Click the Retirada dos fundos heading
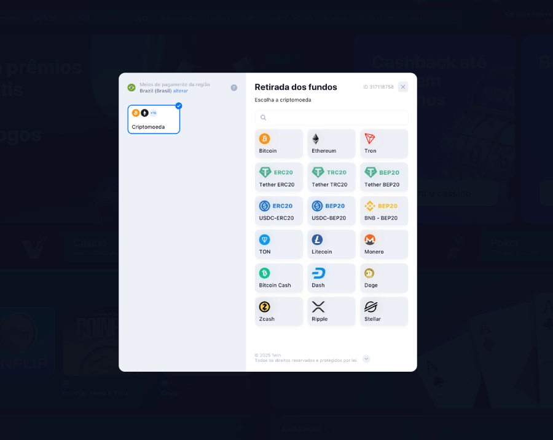Screen dimensions: 553x440 (x=296, y=87)
